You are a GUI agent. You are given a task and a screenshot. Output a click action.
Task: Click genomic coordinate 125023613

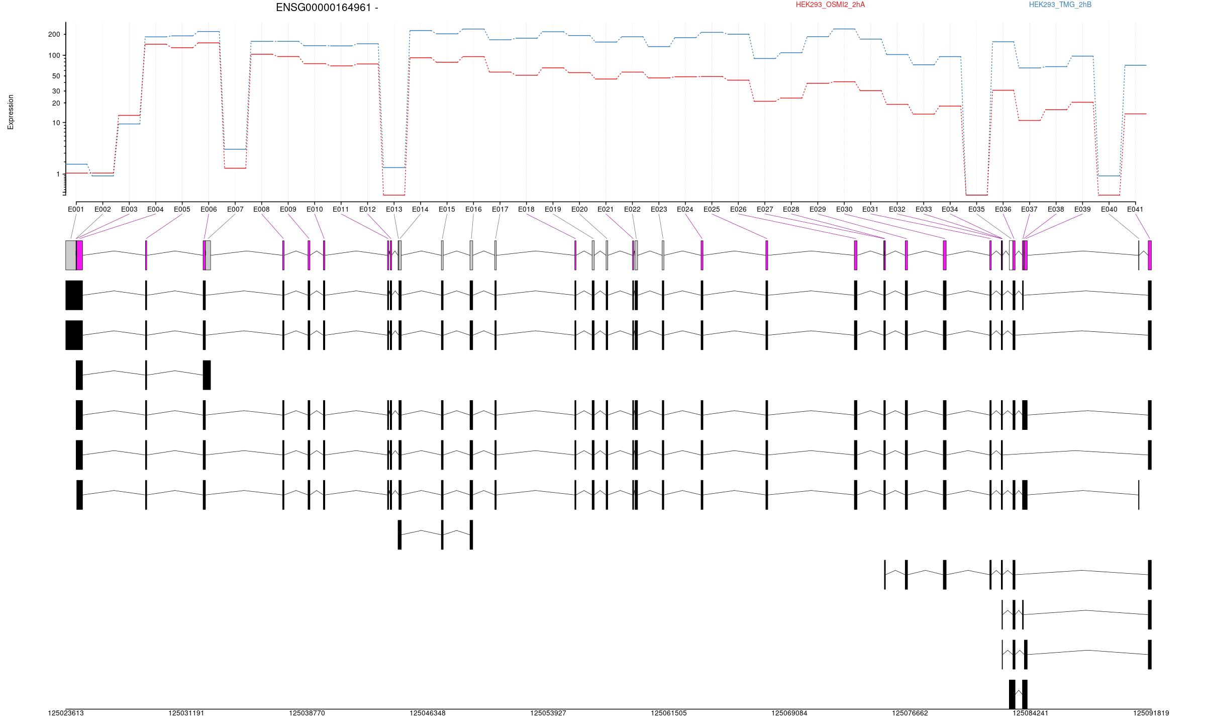(66, 713)
